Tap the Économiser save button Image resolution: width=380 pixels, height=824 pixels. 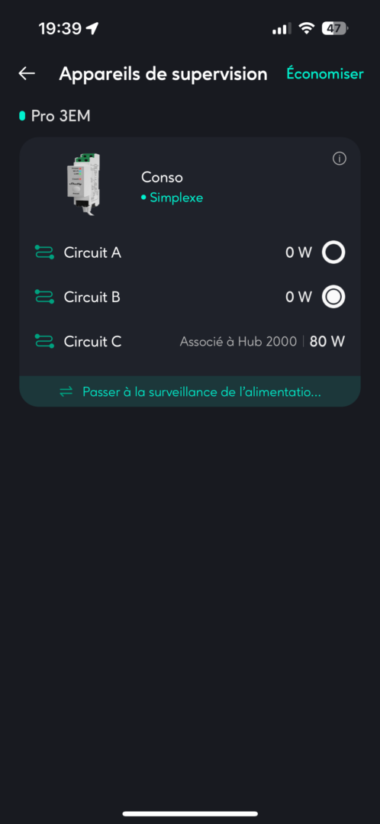click(x=325, y=74)
